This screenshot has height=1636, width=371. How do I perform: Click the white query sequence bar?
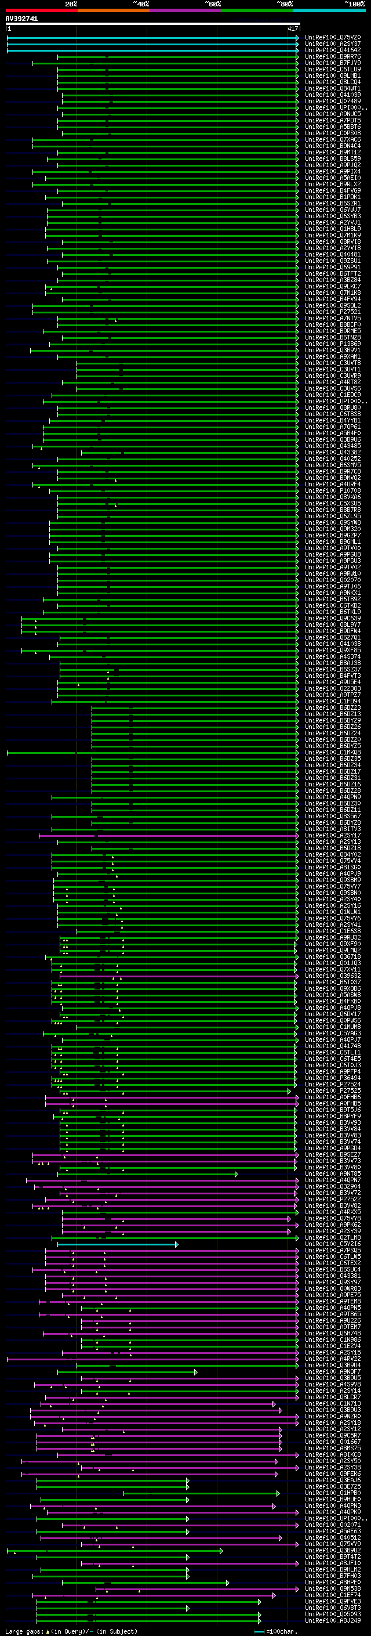pos(153,24)
